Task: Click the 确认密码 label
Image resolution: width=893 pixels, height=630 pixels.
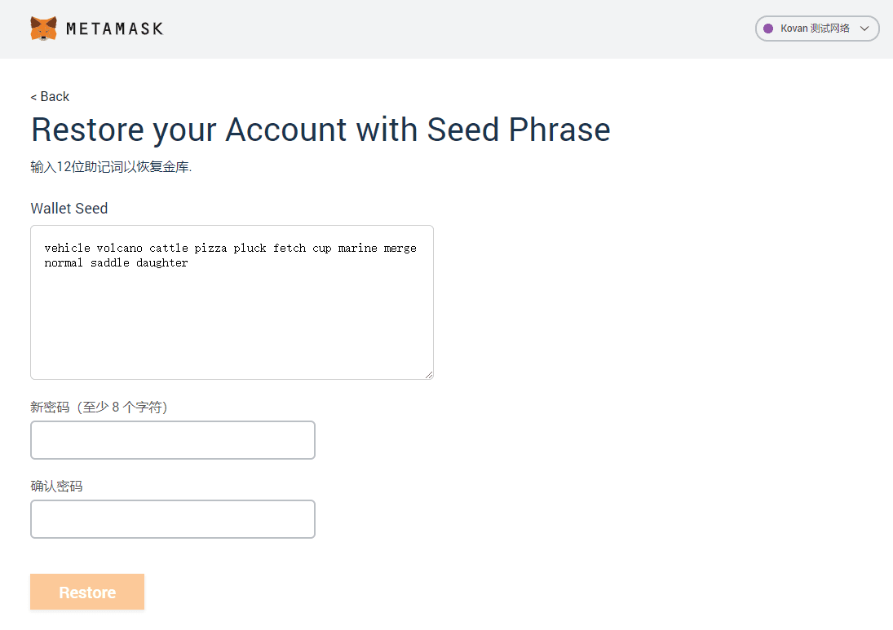Action: click(x=56, y=486)
